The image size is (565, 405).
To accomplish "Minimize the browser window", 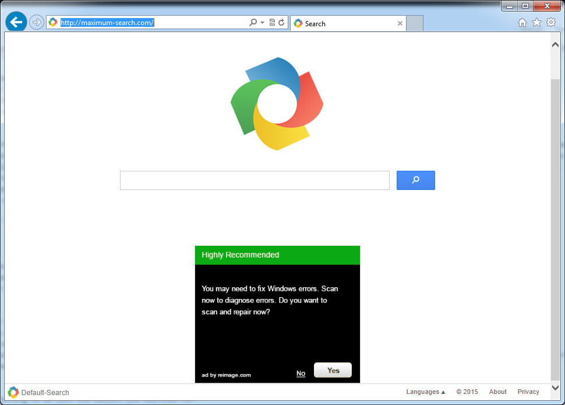I will pyautogui.click(x=510, y=6).
